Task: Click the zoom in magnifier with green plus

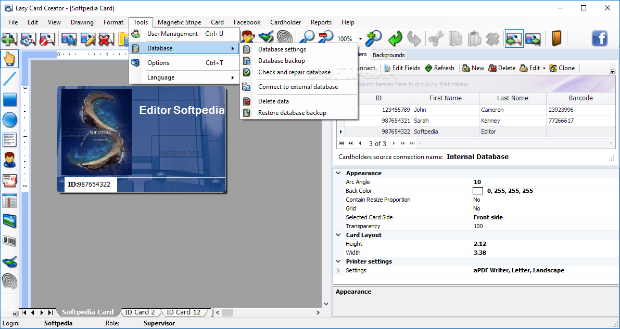Action: pyautogui.click(x=374, y=38)
